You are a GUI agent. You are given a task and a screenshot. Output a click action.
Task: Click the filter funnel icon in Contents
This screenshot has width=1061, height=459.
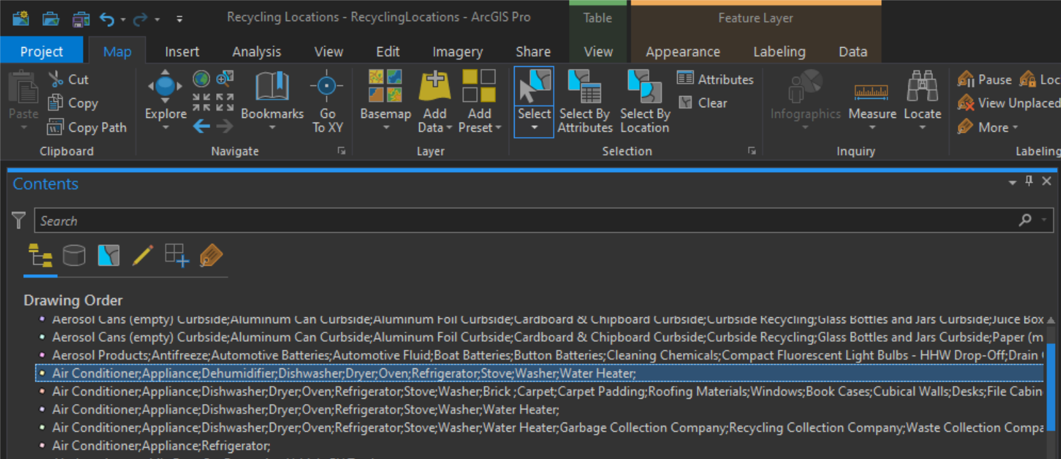[x=19, y=221]
